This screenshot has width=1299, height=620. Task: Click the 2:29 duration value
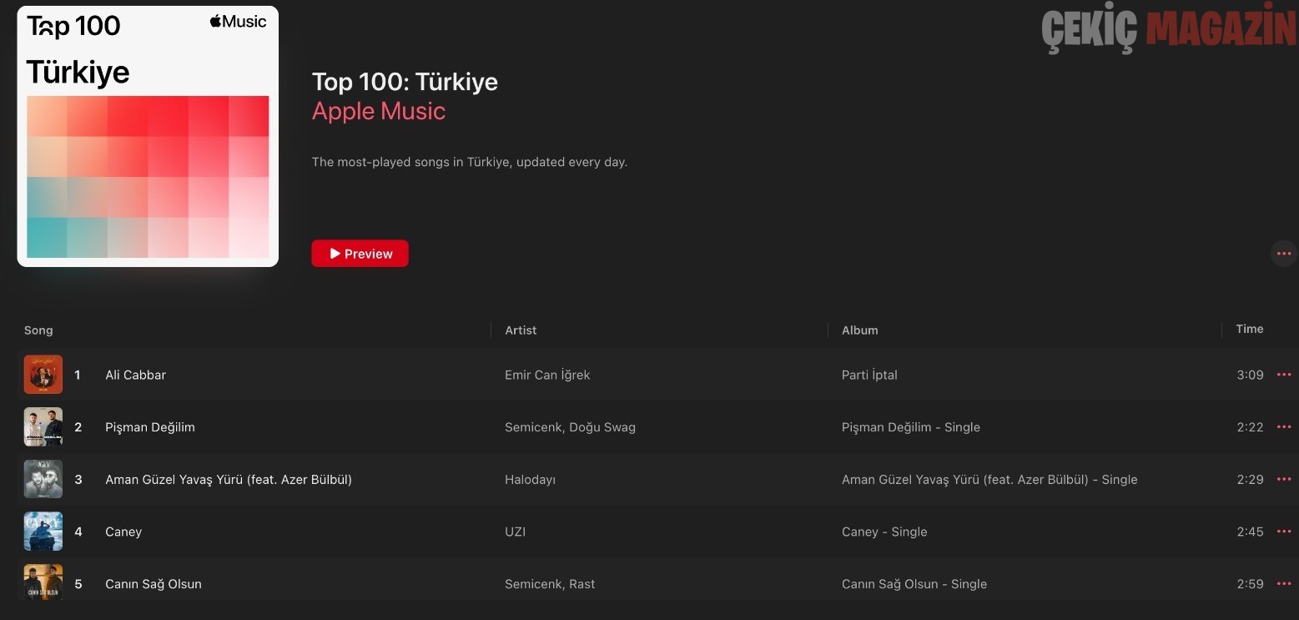click(1250, 479)
